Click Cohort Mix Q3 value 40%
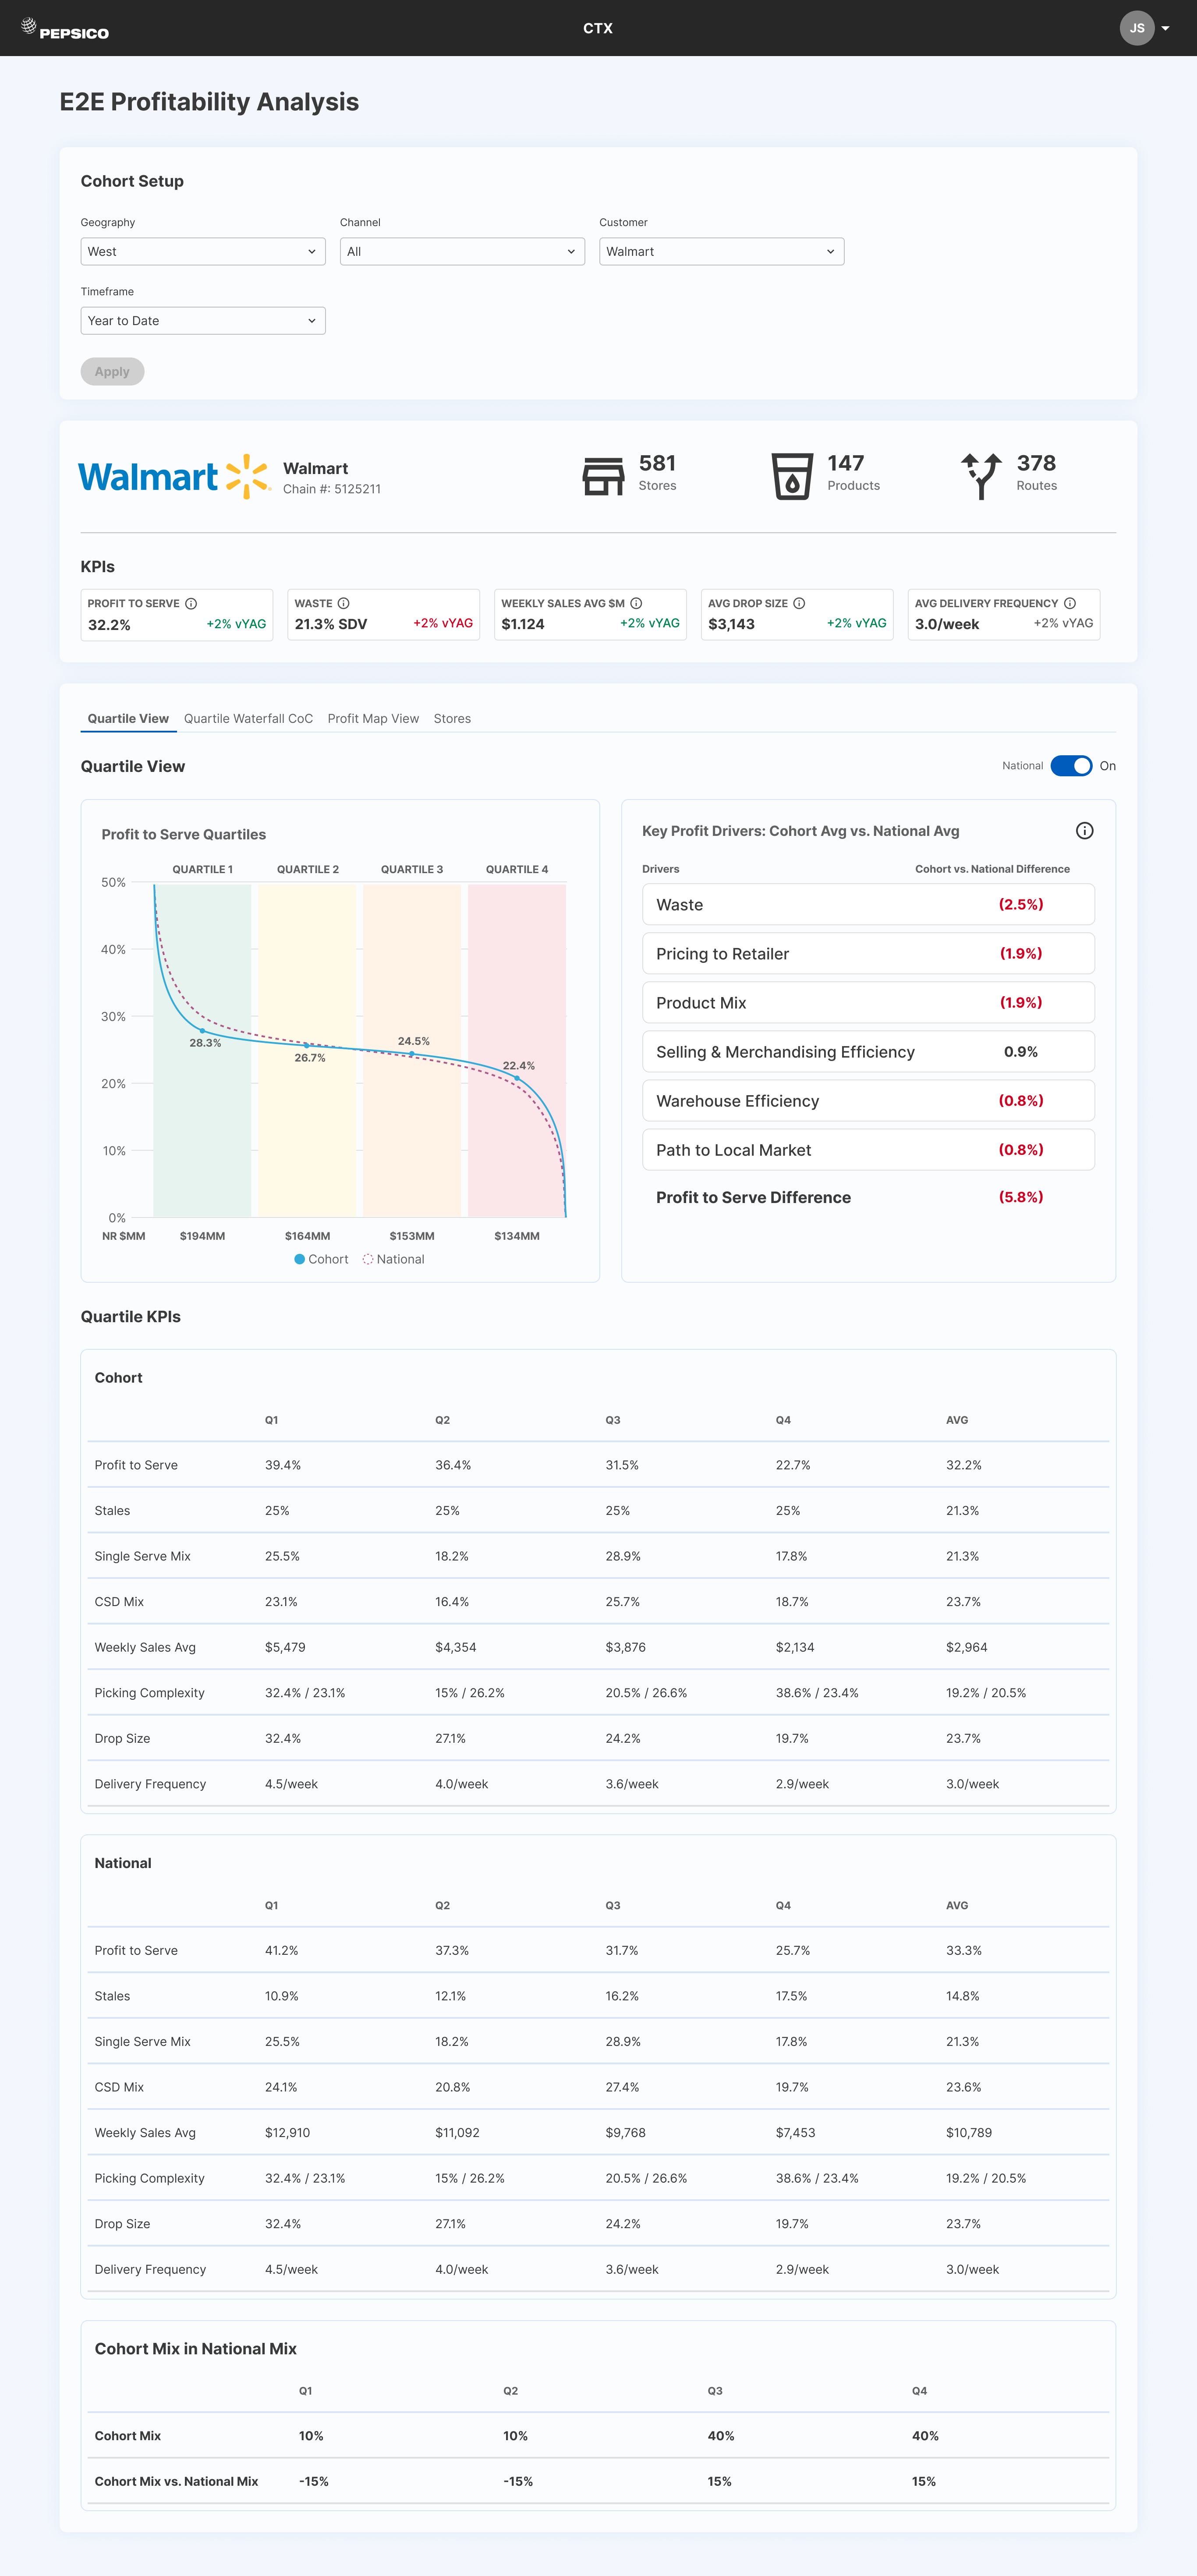1197x2576 pixels. point(721,2436)
